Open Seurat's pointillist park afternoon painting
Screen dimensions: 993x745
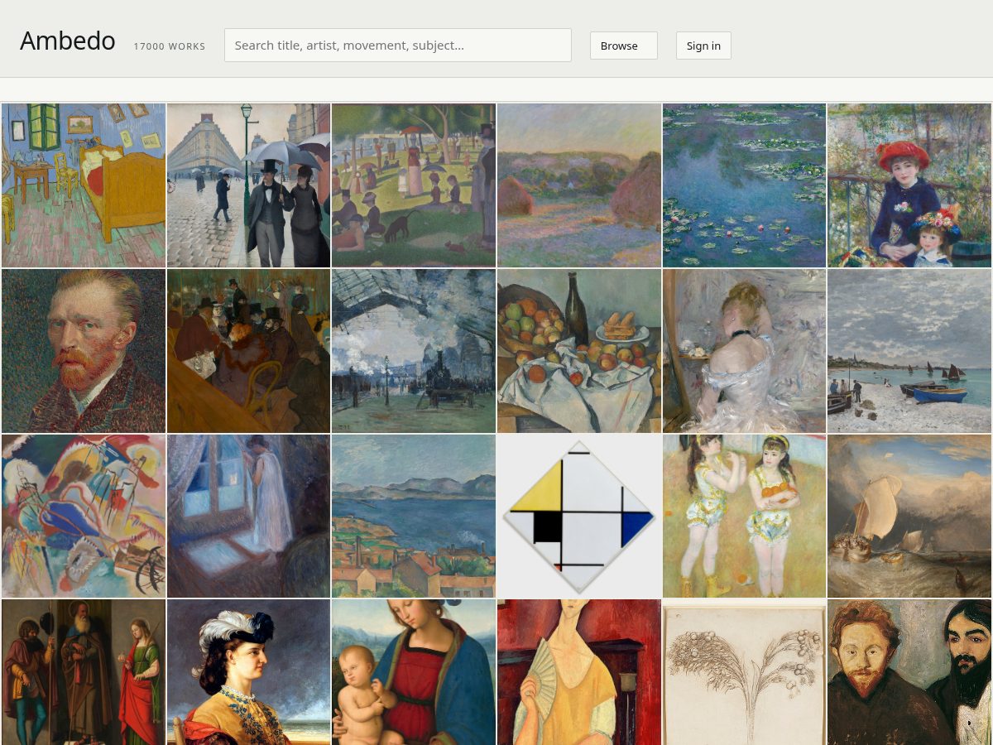414,185
